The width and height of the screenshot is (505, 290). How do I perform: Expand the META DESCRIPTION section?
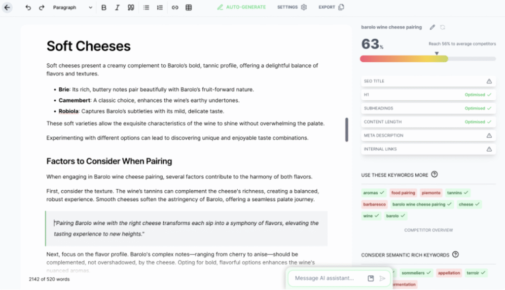click(x=428, y=135)
